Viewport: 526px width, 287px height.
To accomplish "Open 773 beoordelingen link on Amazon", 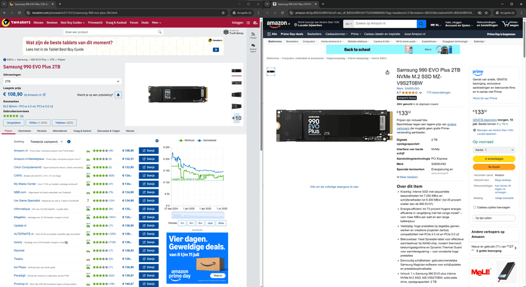I will [439, 92].
